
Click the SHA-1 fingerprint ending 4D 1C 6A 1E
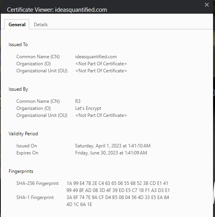pyautogui.click(x=79, y=204)
